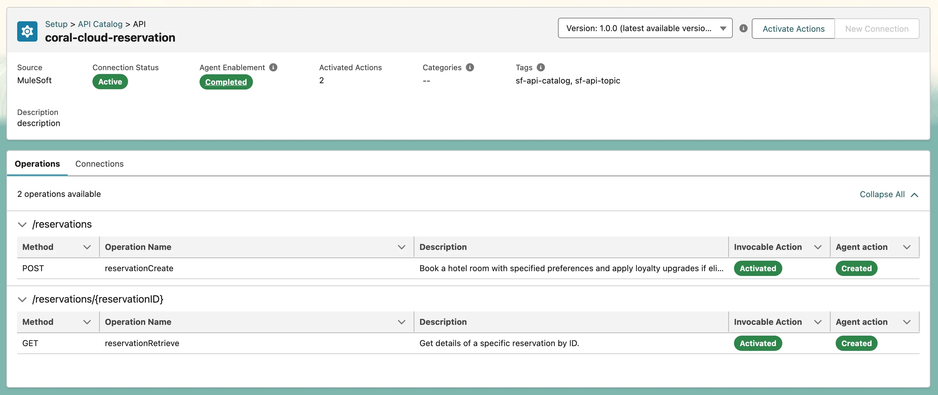
Task: Click the reservationRetrieve operation row
Action: click(142, 343)
